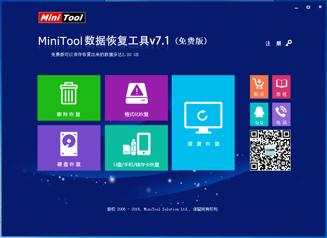Click the 注册 register text
The width and height of the screenshot is (327, 238).
pyautogui.click(x=274, y=44)
